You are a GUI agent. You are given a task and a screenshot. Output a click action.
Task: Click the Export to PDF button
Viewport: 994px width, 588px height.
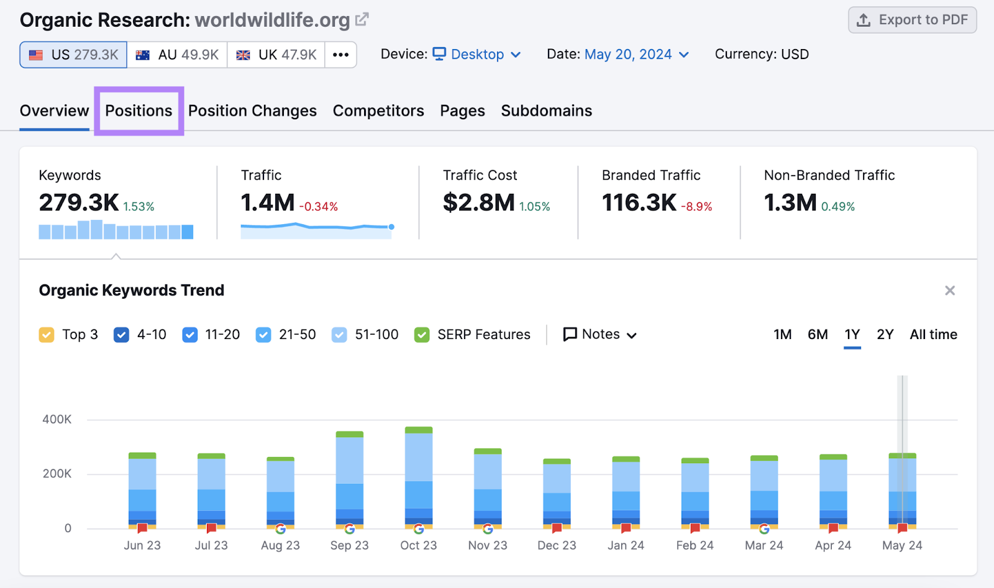(x=912, y=20)
